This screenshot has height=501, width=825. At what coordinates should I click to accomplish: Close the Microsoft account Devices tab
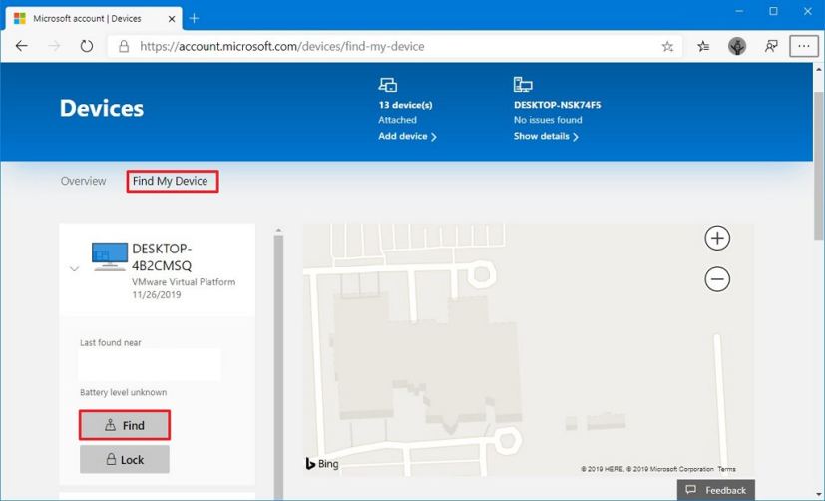pyautogui.click(x=172, y=19)
